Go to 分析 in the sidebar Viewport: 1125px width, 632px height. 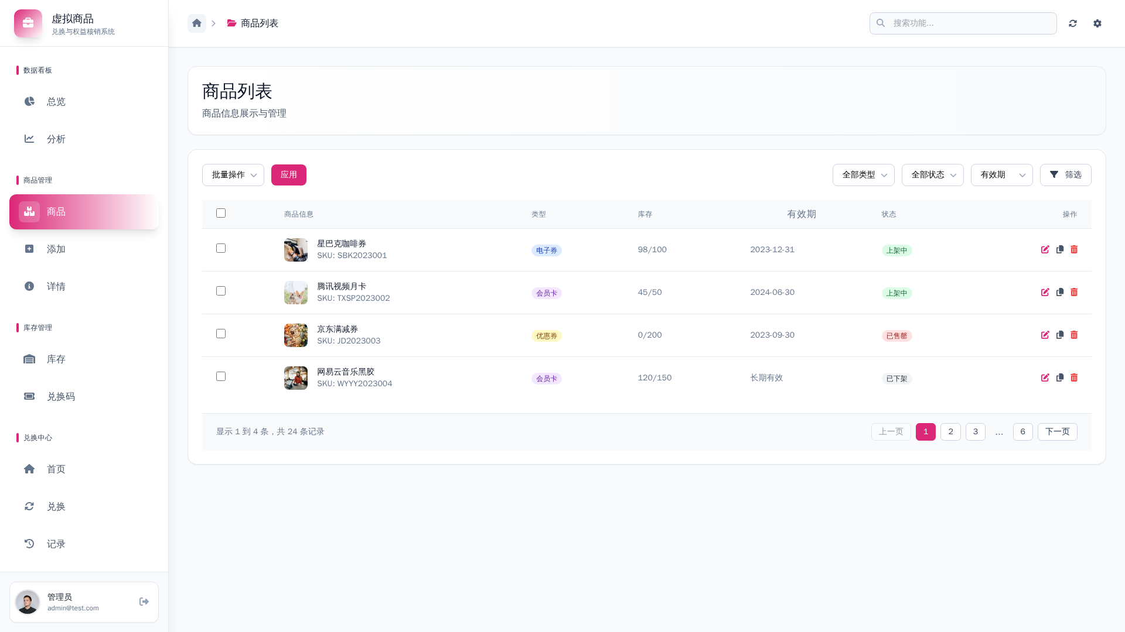coord(56,139)
